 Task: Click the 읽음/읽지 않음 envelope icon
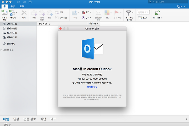99,13
